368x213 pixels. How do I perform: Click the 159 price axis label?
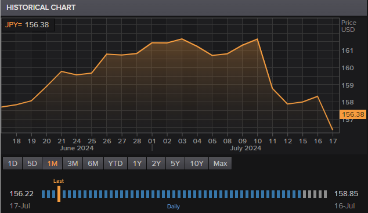(x=348, y=85)
